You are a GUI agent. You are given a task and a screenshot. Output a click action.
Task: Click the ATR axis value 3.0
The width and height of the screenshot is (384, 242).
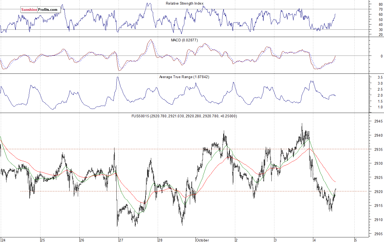pyautogui.click(x=380, y=84)
